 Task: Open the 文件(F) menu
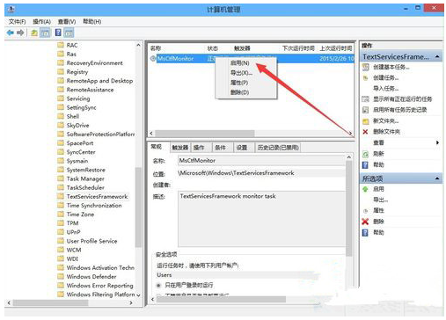[x=17, y=22]
